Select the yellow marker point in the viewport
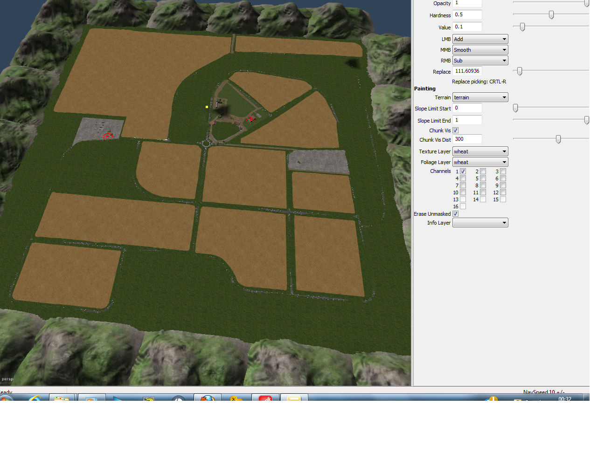This screenshot has height=466, width=597. pyautogui.click(x=207, y=107)
